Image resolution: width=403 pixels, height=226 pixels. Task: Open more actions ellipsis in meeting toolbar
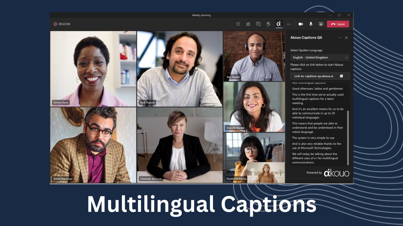pos(289,24)
